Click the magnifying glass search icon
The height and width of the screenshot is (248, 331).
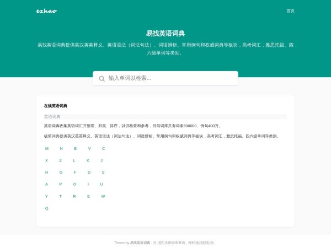[x=102, y=78]
